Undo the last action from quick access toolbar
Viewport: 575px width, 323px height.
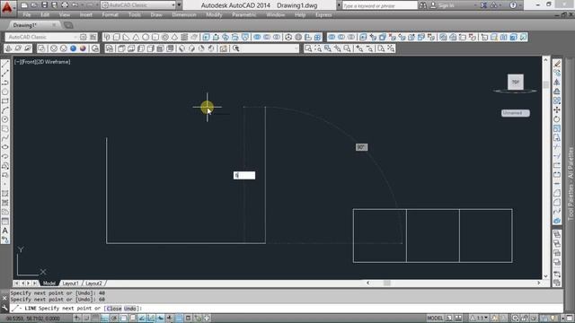tap(75, 5)
